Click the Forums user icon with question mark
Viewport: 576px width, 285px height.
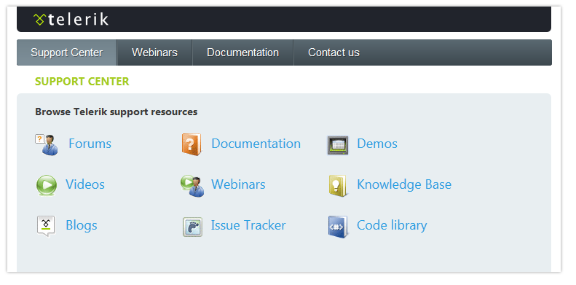pos(47,144)
